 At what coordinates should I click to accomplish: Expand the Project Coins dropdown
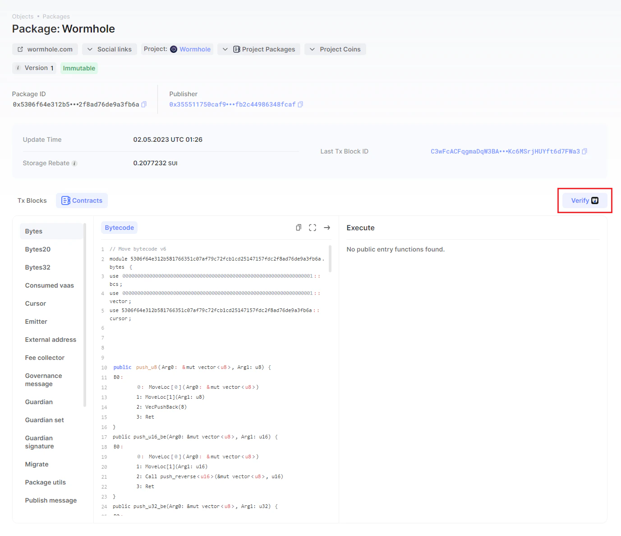[x=335, y=49]
